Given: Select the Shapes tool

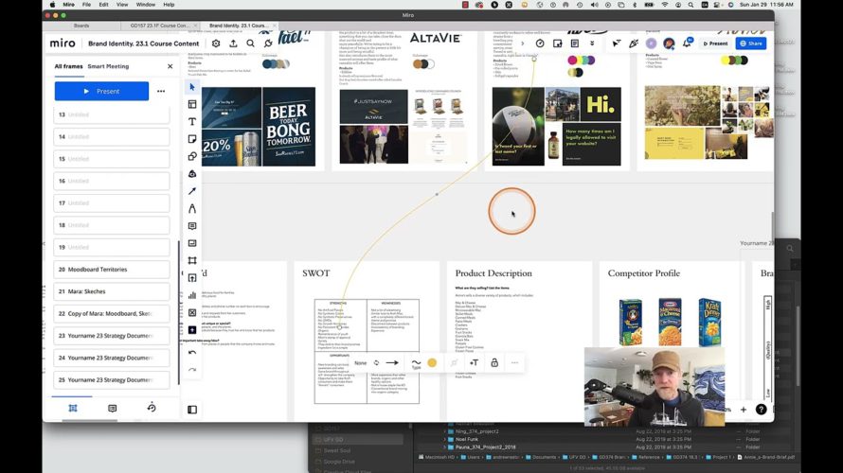Looking at the screenshot, I should point(192,156).
